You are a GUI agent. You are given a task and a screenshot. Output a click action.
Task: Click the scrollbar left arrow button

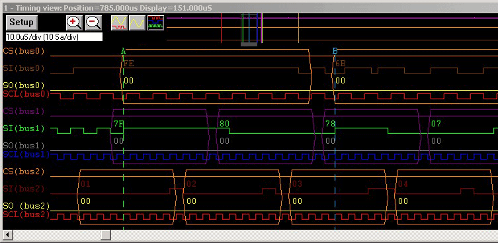coord(8,235)
